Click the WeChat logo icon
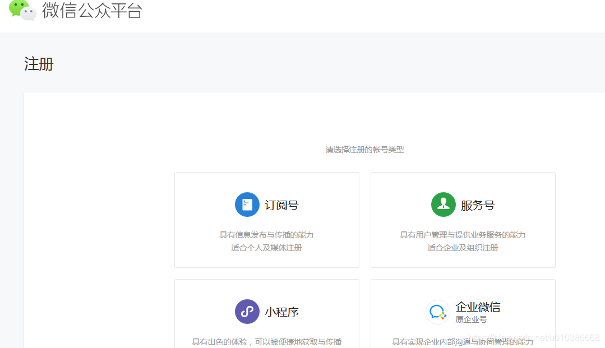 [x=23, y=10]
